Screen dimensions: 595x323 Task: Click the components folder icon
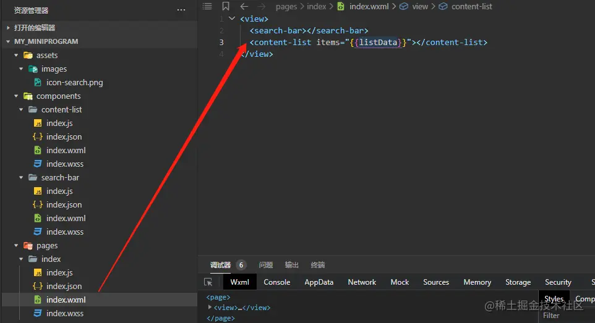pyautogui.click(x=28, y=96)
